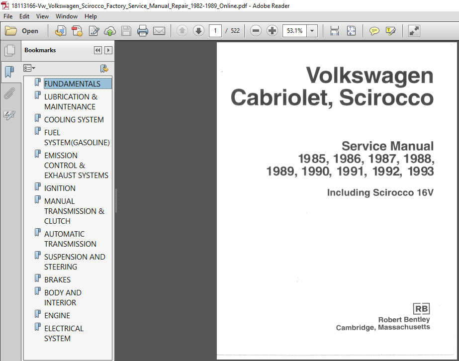459x361 pixels.
Task: Open ELECTRICAL SYSTEM bookmark
Action: tap(64, 333)
